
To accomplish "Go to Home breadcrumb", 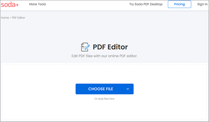I will tap(5, 18).
